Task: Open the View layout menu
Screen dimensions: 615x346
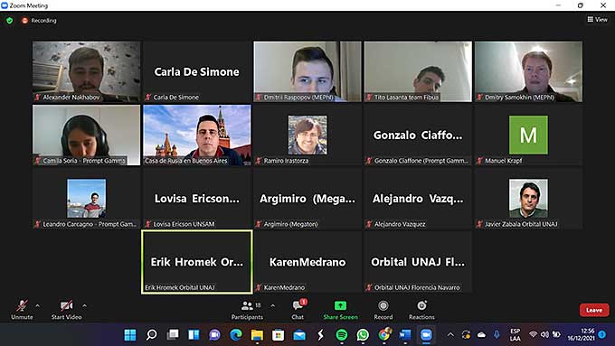Action: point(597,19)
